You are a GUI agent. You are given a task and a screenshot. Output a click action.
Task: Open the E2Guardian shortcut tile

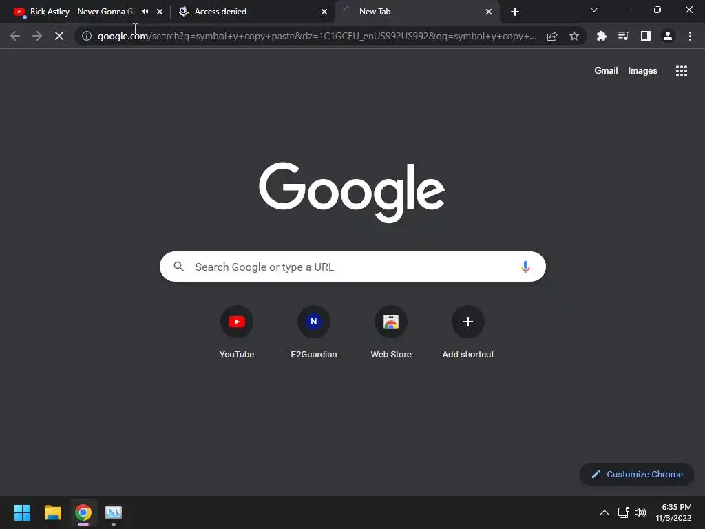coord(314,332)
